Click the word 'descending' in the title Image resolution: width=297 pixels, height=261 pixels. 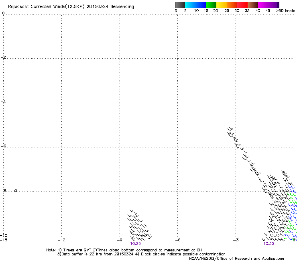(122, 7)
